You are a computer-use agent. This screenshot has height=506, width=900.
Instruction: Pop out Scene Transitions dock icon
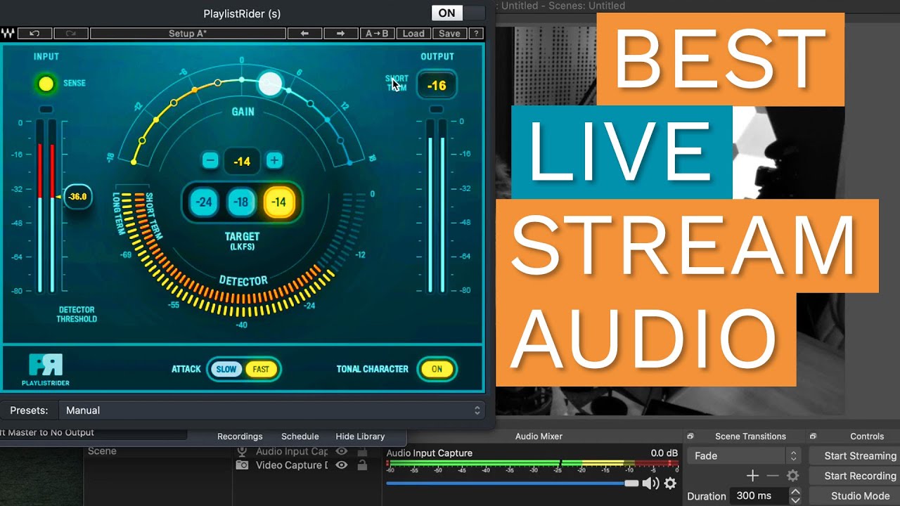690,436
